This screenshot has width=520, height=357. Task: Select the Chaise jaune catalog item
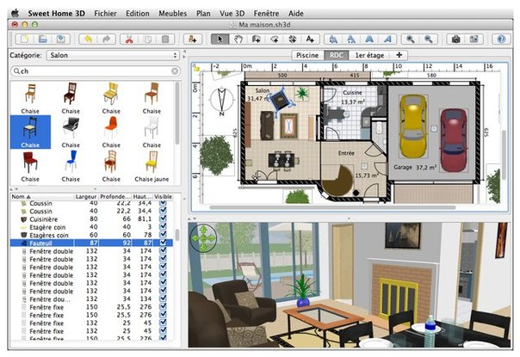click(x=152, y=167)
